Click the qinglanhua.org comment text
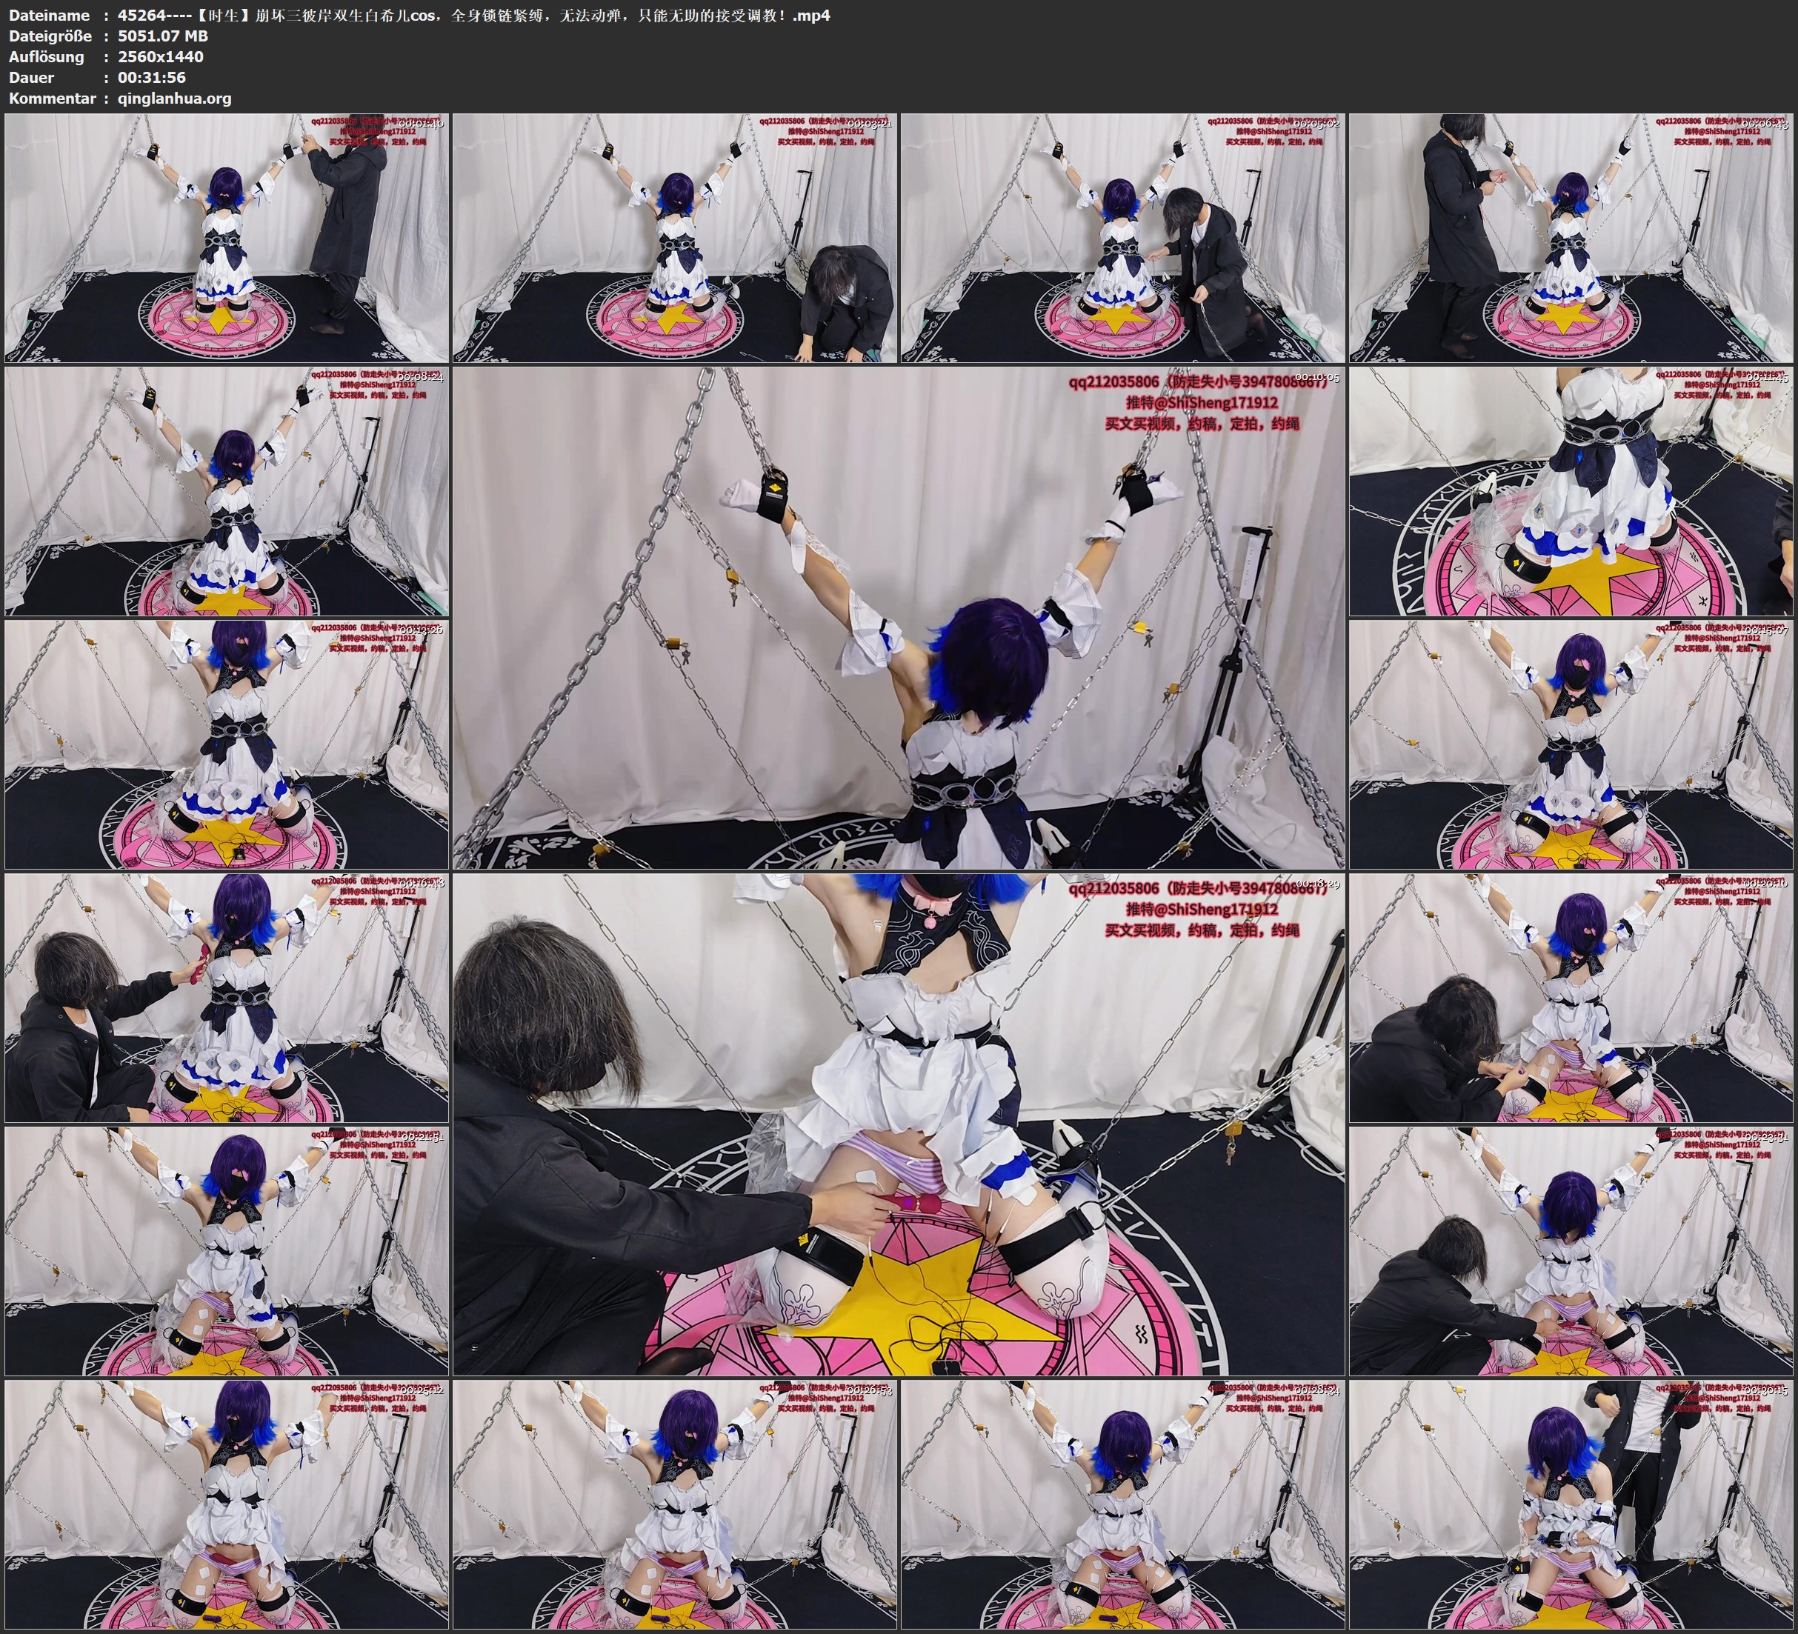Viewport: 1798px width, 1634px height. [174, 98]
